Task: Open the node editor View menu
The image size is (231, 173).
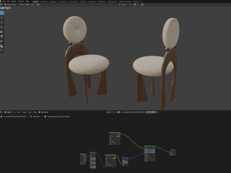Action: point(19,112)
